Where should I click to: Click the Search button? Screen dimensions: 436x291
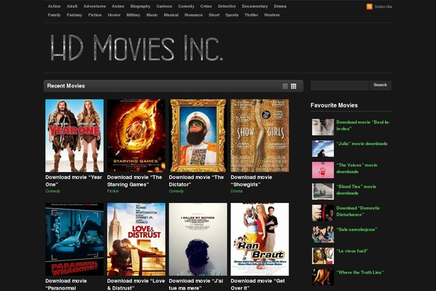click(x=380, y=85)
